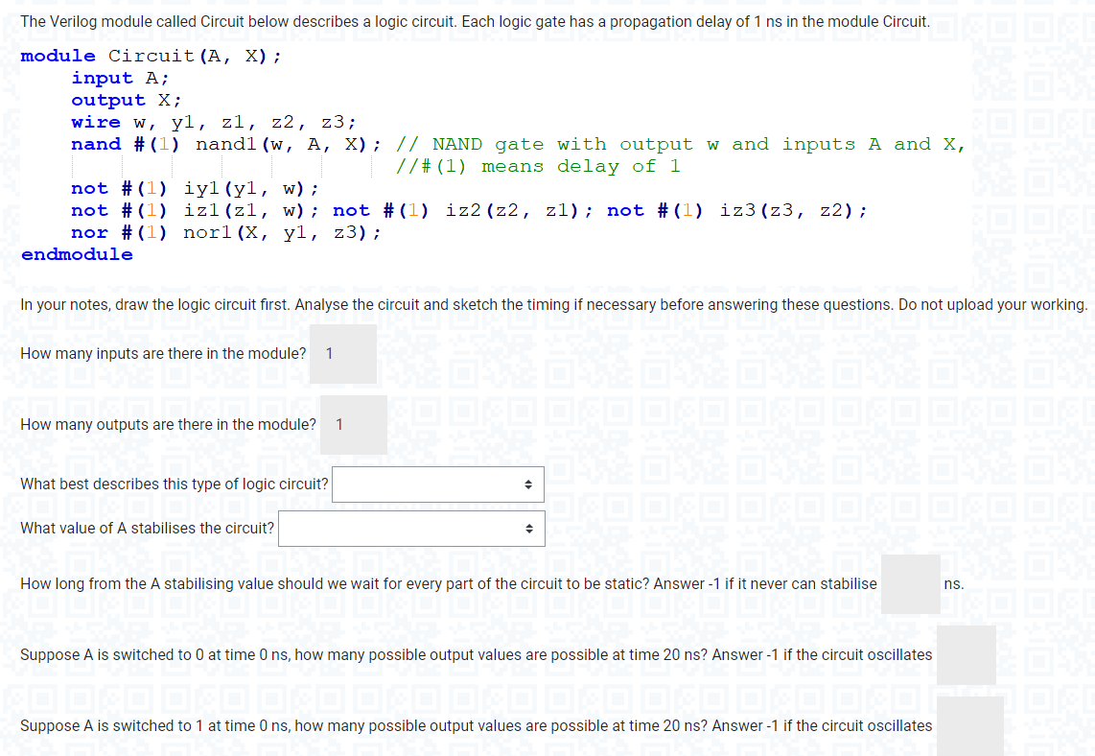Select the inputs answer field showing 1
1095x756 pixels.
coord(342,353)
